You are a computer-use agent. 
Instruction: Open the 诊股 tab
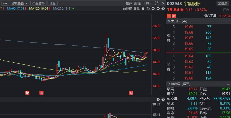click(53, 3)
